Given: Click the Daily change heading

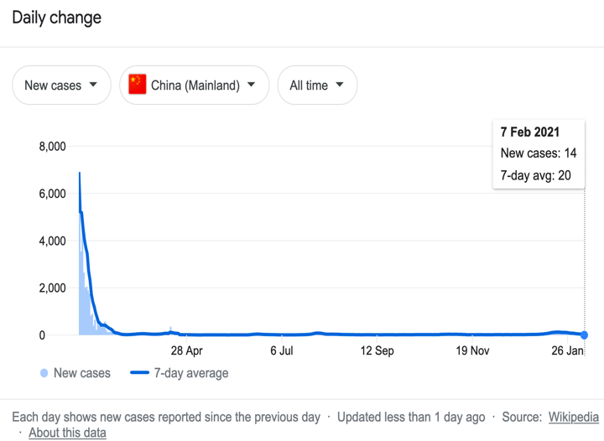Looking at the screenshot, I should coord(57,18).
